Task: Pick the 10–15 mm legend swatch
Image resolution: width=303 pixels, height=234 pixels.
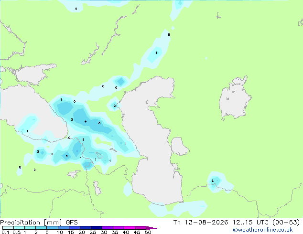Action: (64, 228)
